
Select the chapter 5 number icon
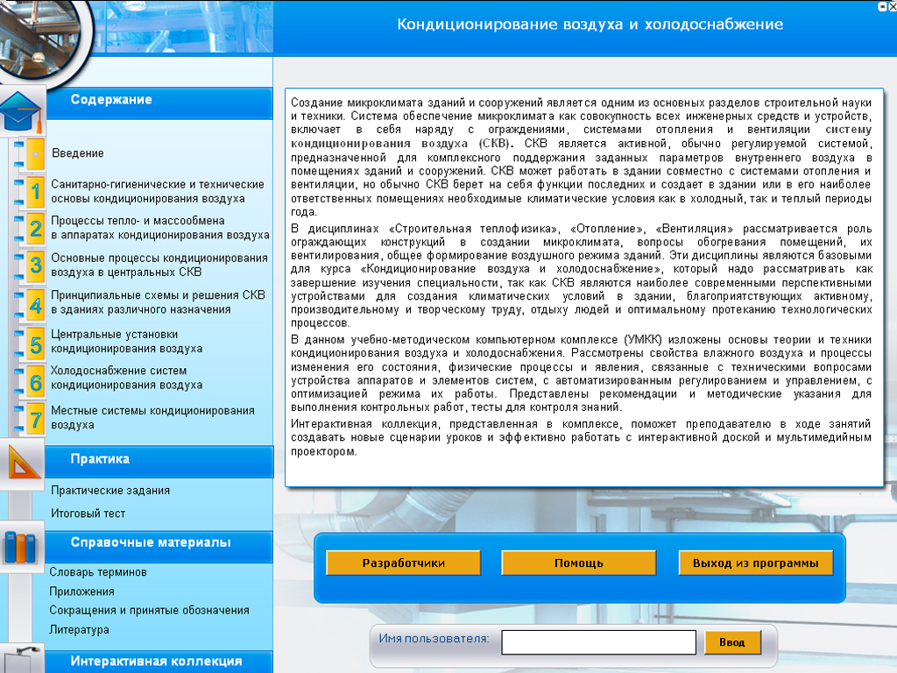click(x=35, y=344)
